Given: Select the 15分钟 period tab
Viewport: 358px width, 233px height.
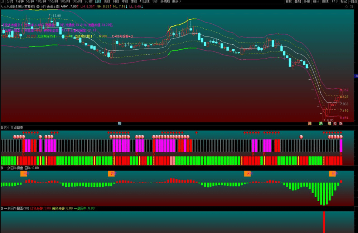Looking at the screenshot, I should coord(53,1).
